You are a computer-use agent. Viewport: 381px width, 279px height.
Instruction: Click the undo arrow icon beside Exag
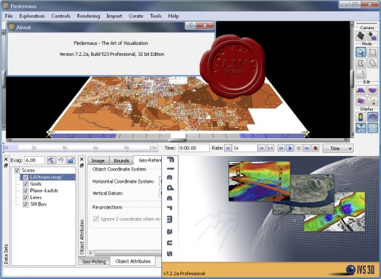[61, 160]
